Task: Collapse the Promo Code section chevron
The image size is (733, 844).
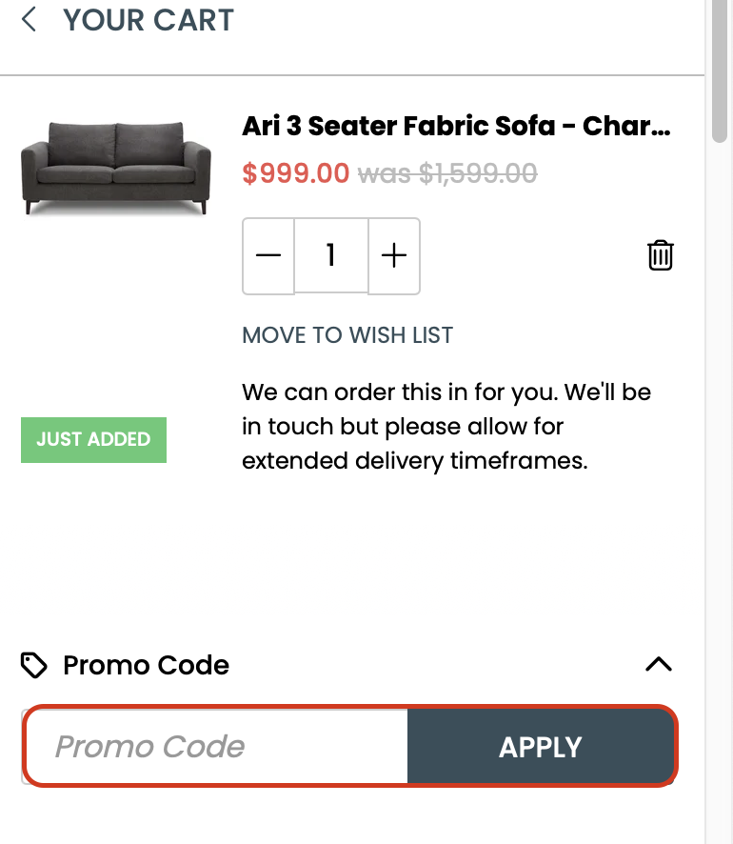Action: click(657, 664)
